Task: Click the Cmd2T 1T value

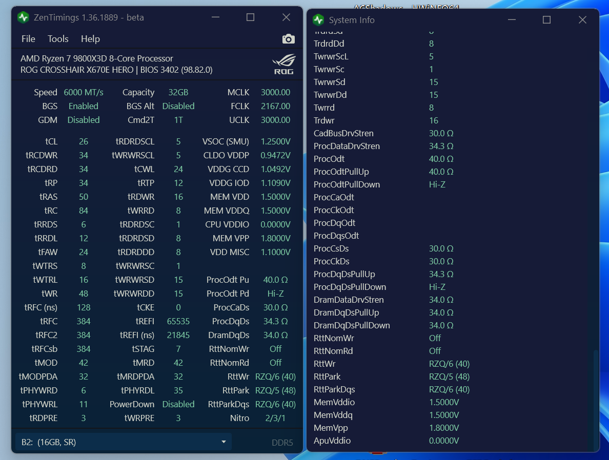Action: point(178,120)
